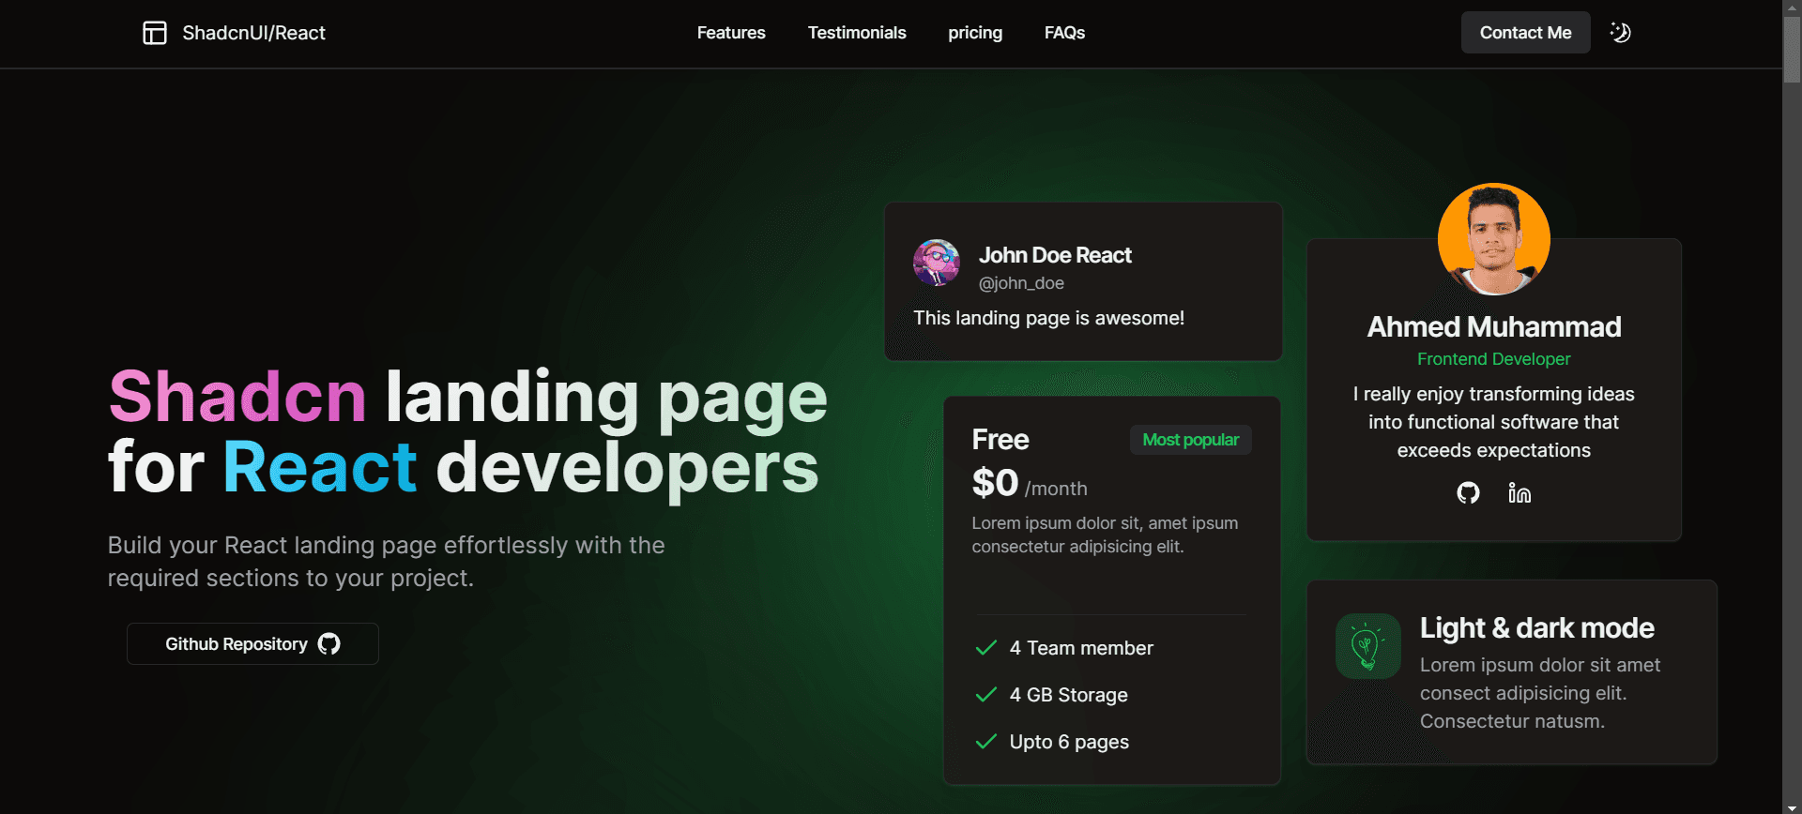Click the ShadcnUI/React brand text
This screenshot has width=1802, height=814.
coord(253,33)
